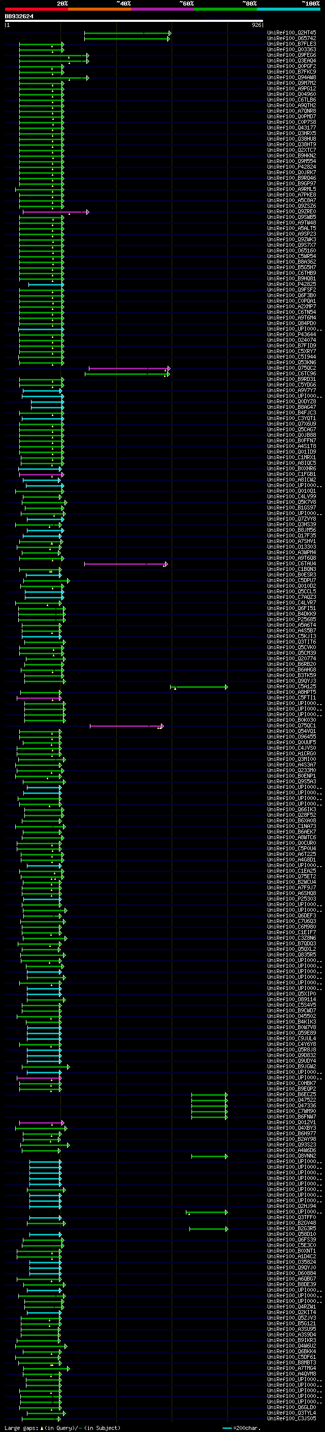Click the purple alignment bar for UniRef100_Q9ZRE0

click(55, 212)
